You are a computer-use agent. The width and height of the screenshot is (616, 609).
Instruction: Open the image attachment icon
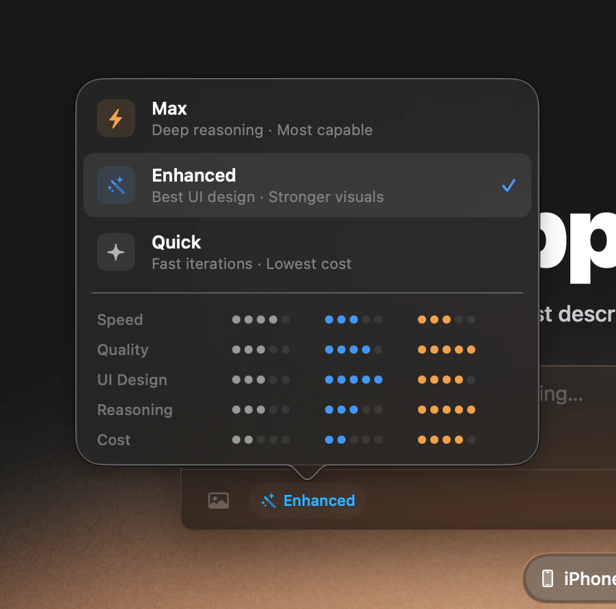tap(219, 500)
